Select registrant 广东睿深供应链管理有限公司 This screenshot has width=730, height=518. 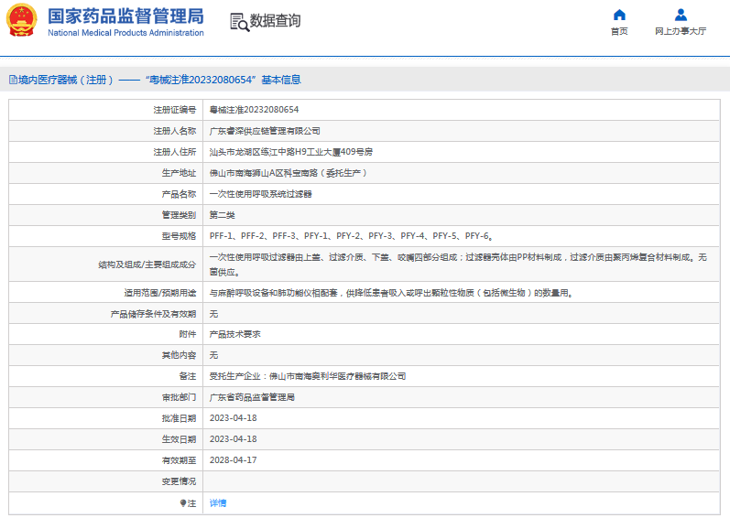[265, 131]
